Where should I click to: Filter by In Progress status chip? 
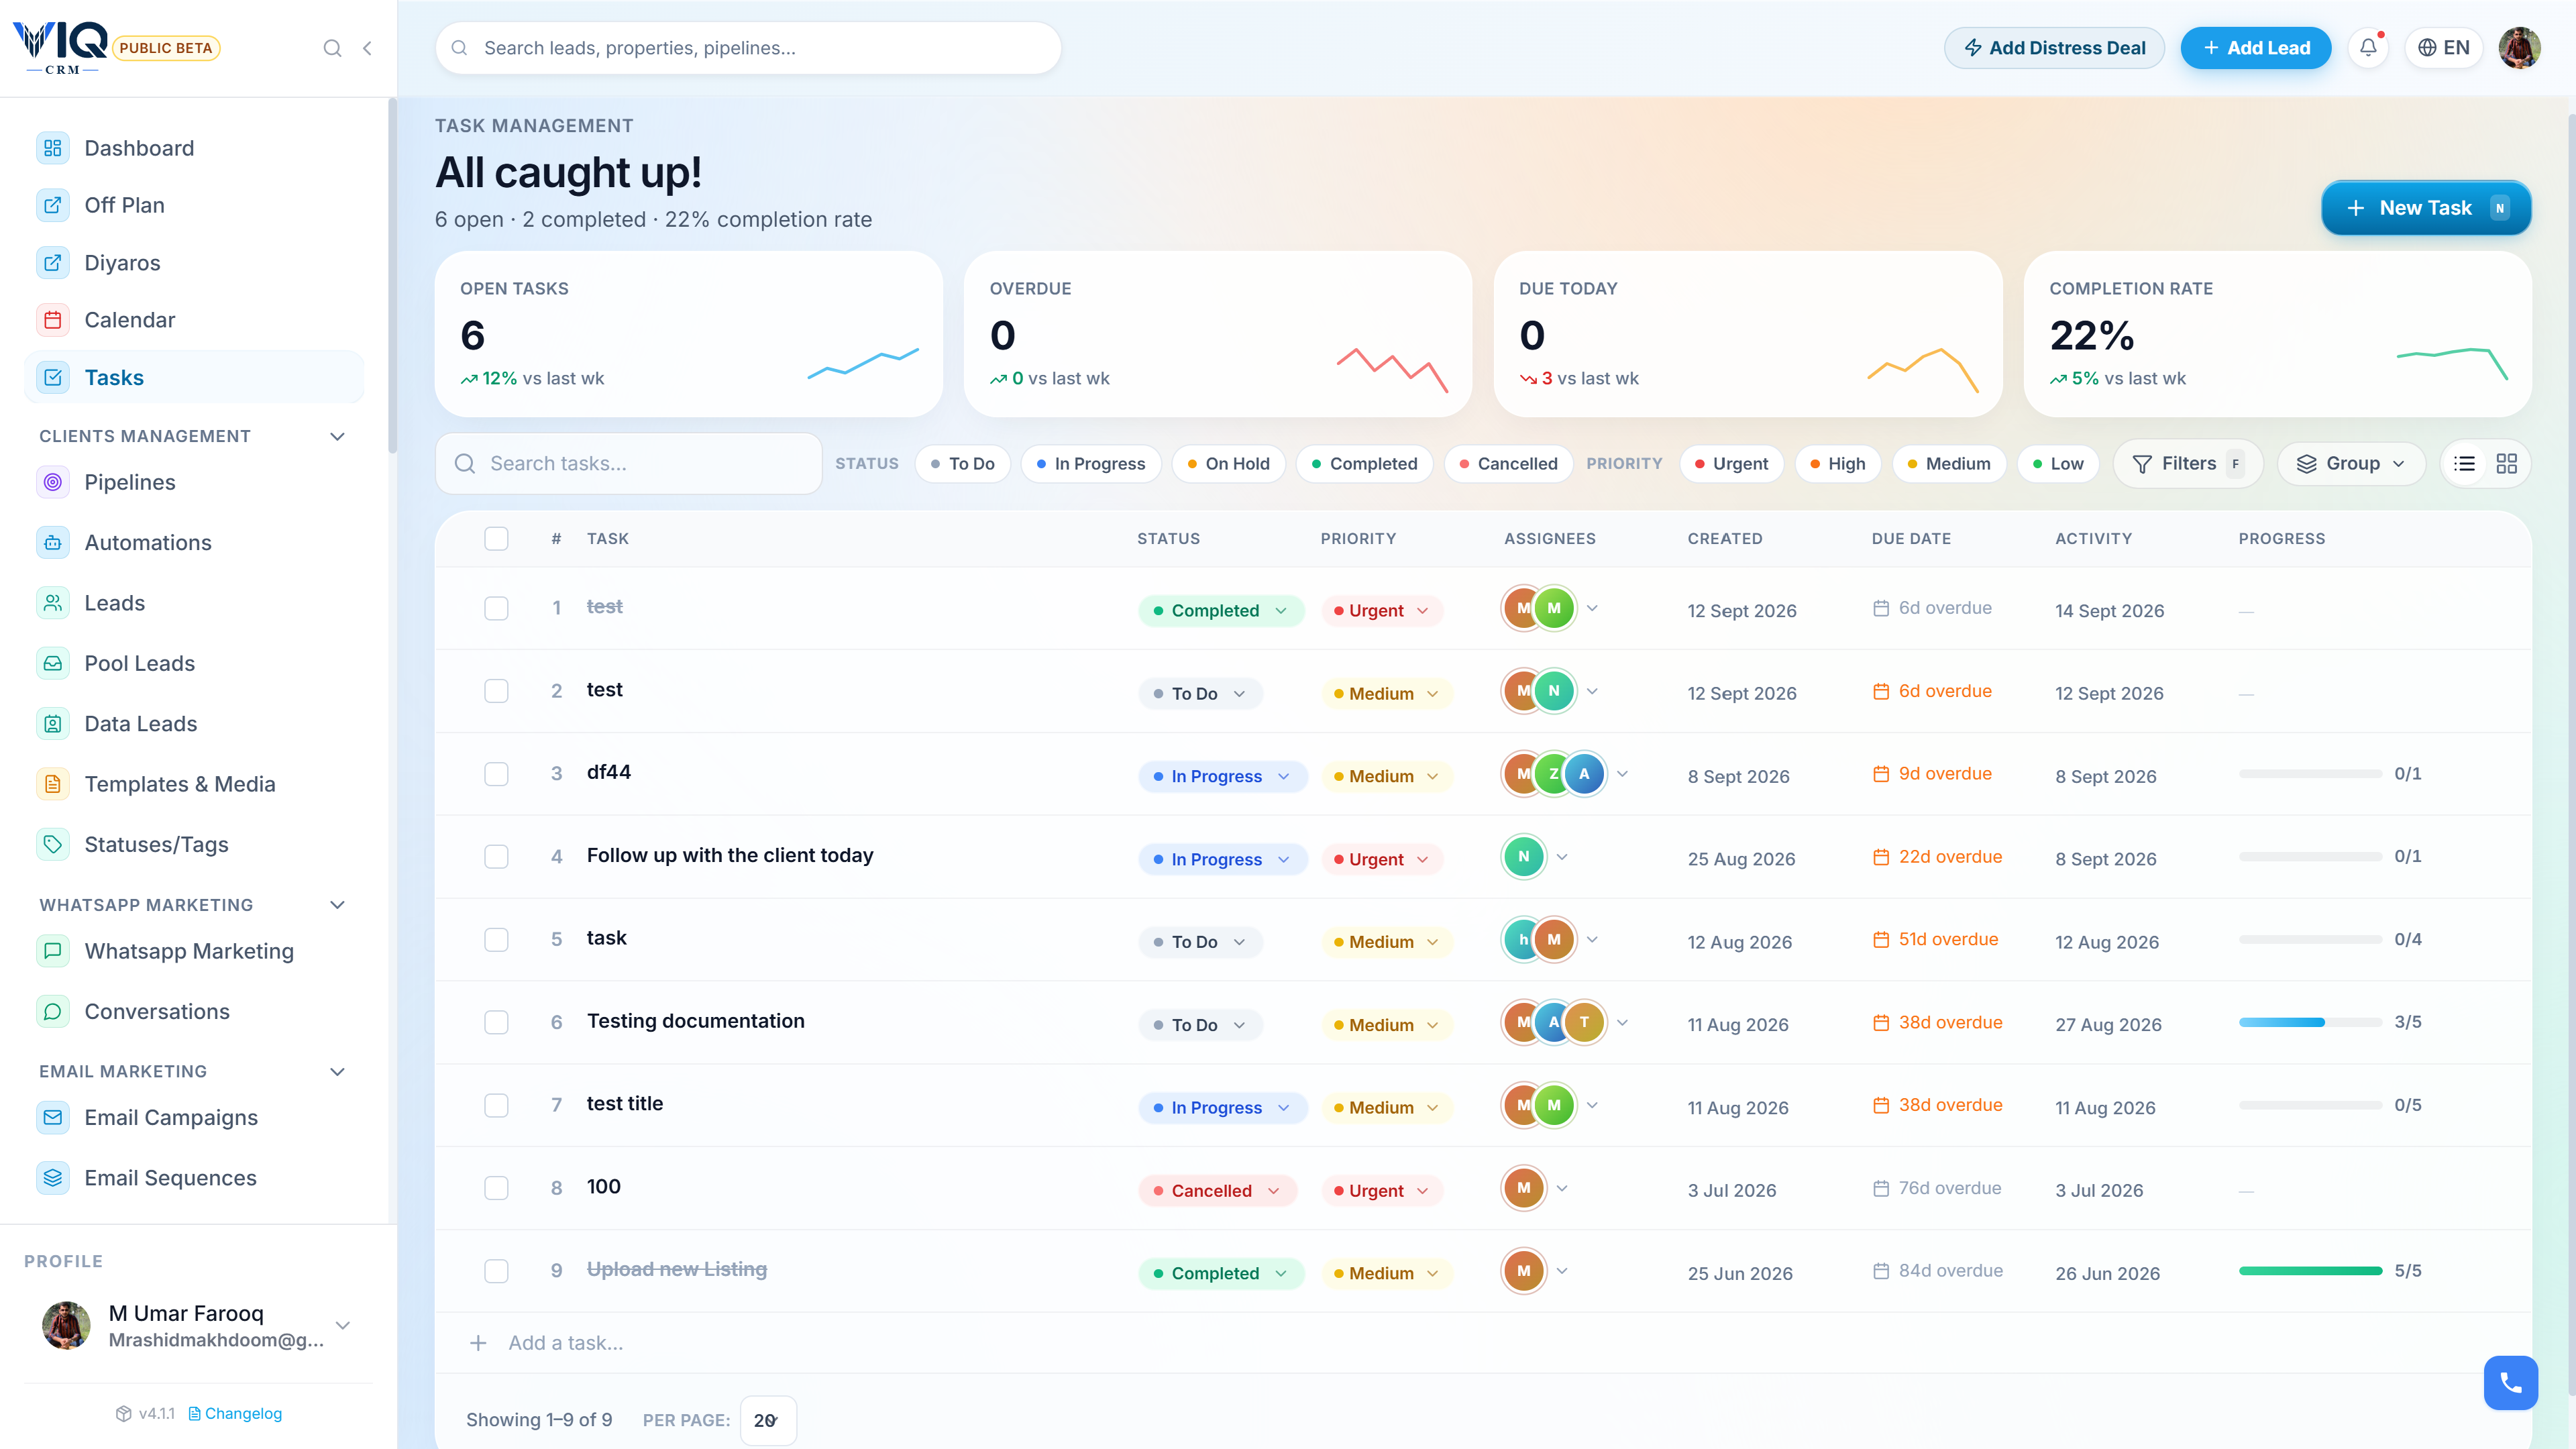coord(1091,463)
